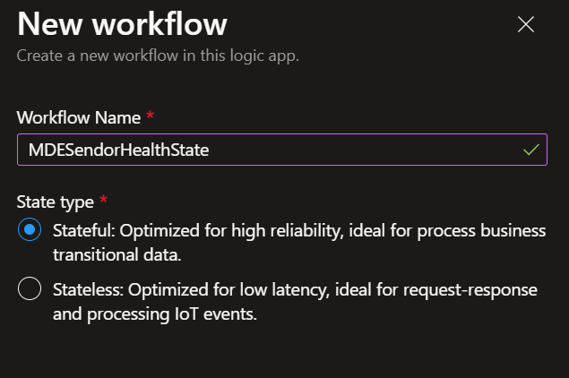Click the green validation checkmark icon
The height and width of the screenshot is (378, 569).
pyautogui.click(x=530, y=150)
